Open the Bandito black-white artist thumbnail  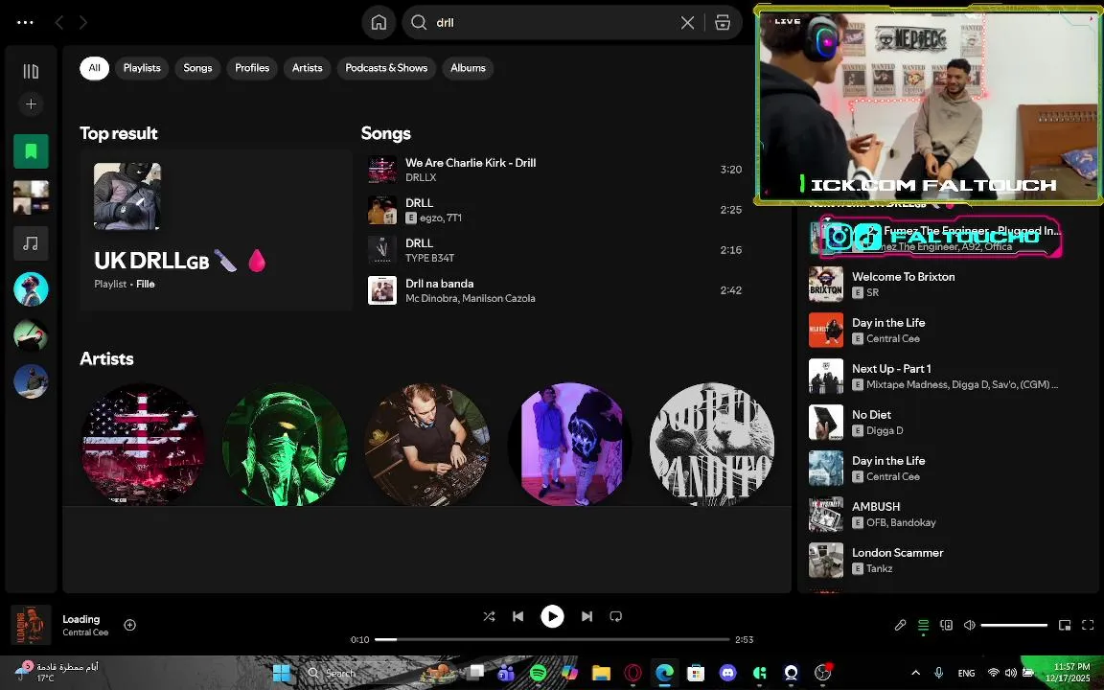[x=712, y=445]
